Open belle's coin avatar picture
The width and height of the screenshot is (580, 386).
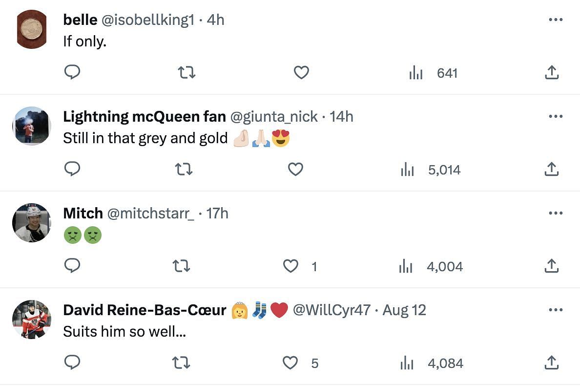click(31, 29)
